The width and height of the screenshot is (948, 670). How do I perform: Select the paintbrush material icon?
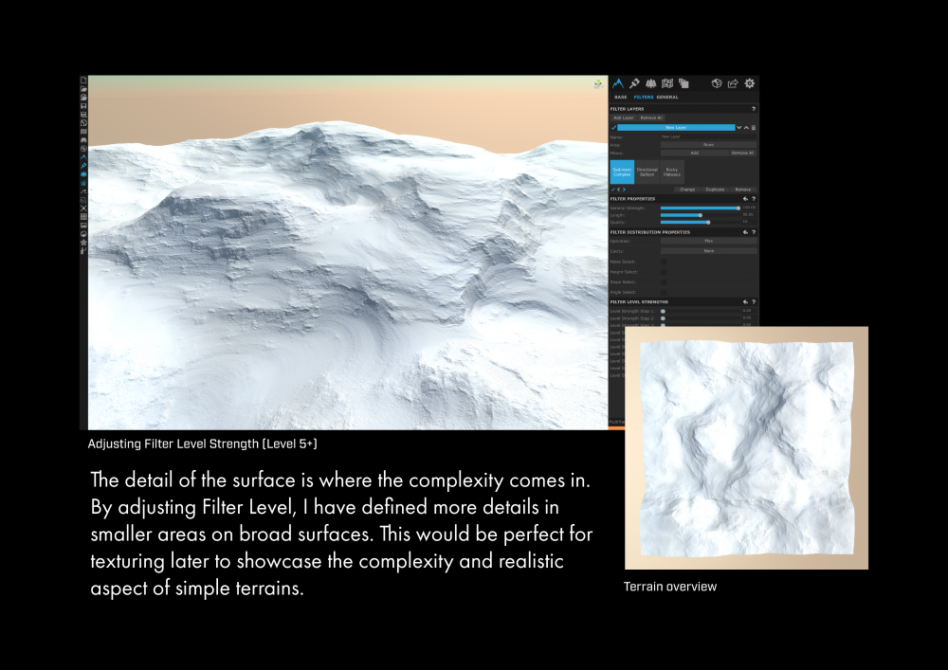(x=634, y=83)
